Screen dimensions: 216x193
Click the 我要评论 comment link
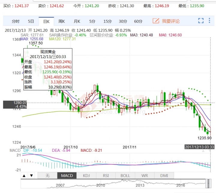(x=171, y=21)
